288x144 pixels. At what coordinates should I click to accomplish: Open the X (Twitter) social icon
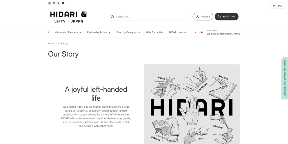(x=58, y=3)
